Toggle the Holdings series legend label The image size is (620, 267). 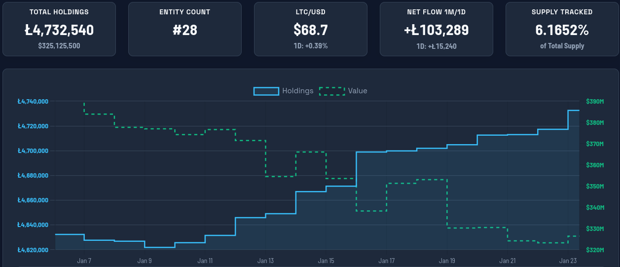[x=297, y=91]
